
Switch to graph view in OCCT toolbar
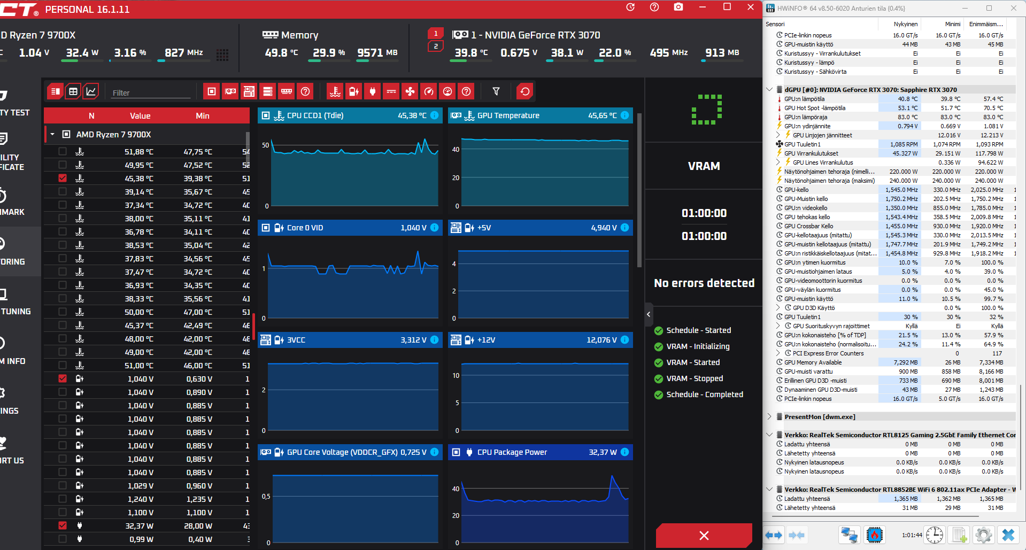tap(91, 91)
